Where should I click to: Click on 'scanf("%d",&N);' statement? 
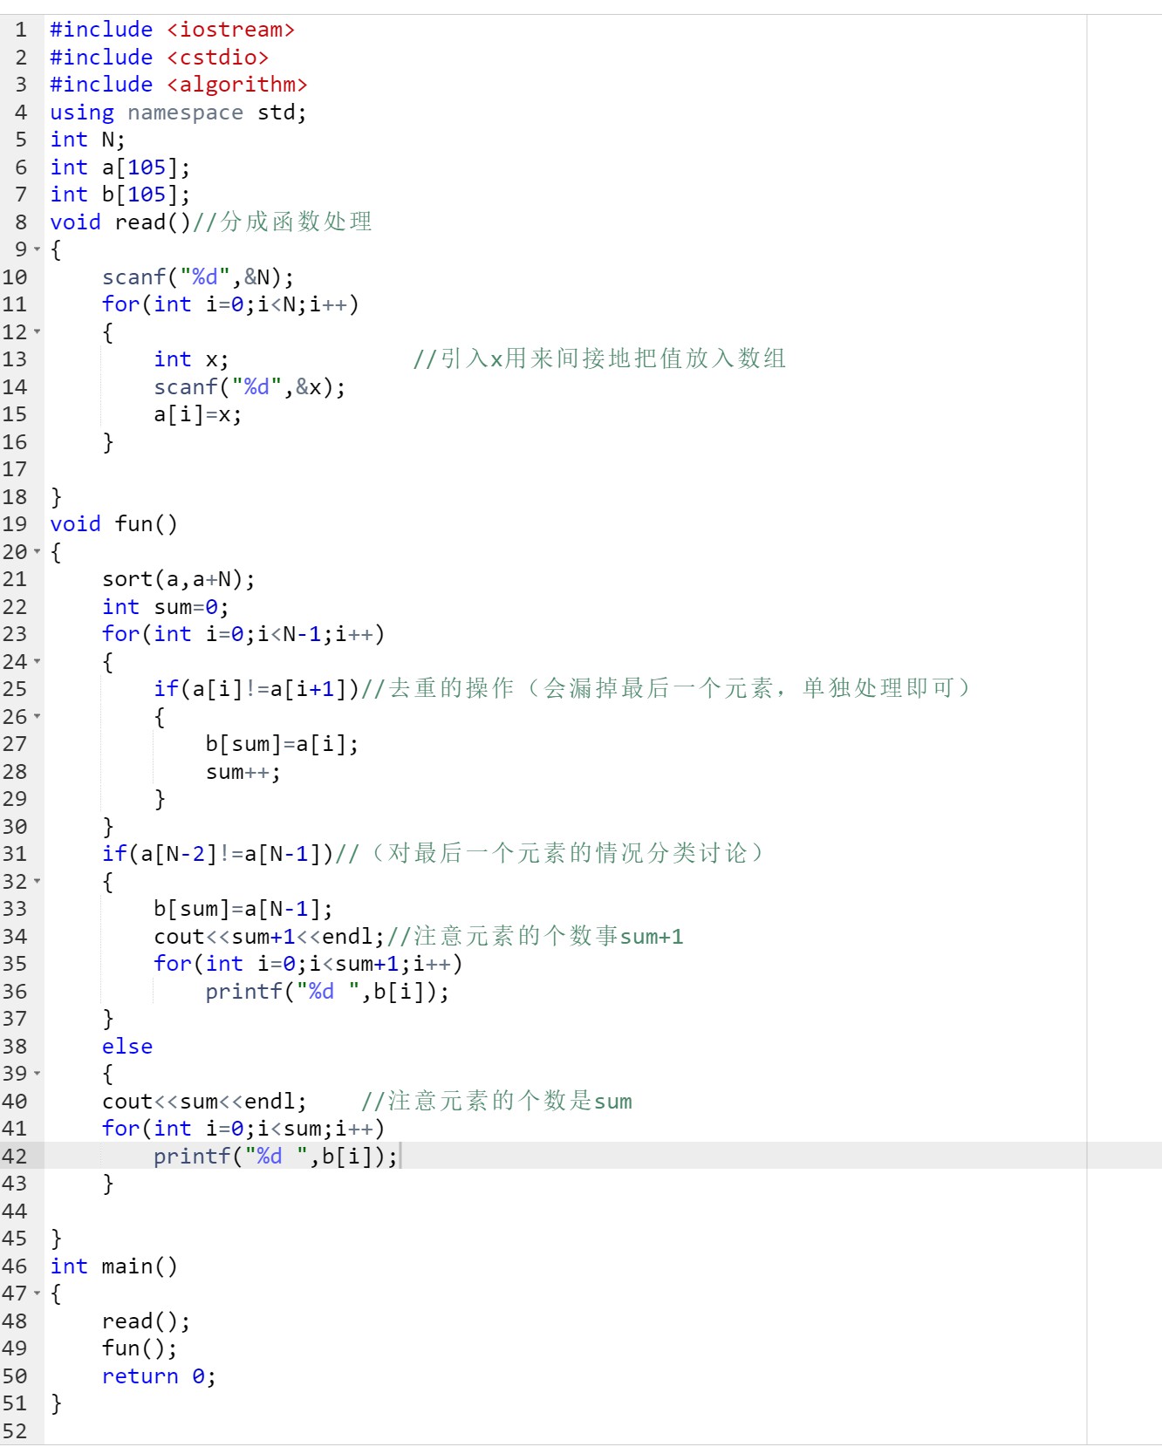click(198, 277)
